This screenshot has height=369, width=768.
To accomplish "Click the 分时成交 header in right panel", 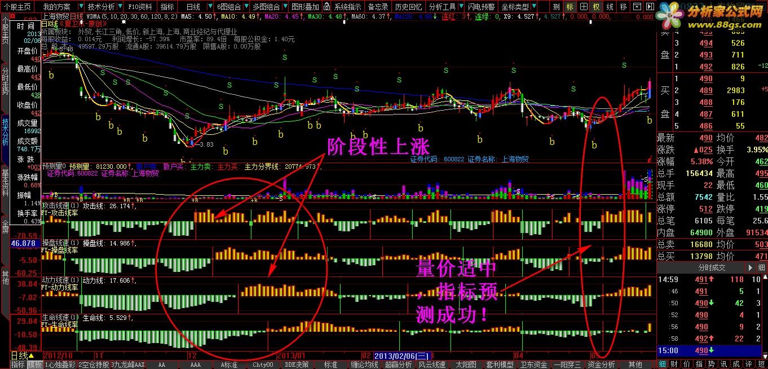I will tap(712, 267).
